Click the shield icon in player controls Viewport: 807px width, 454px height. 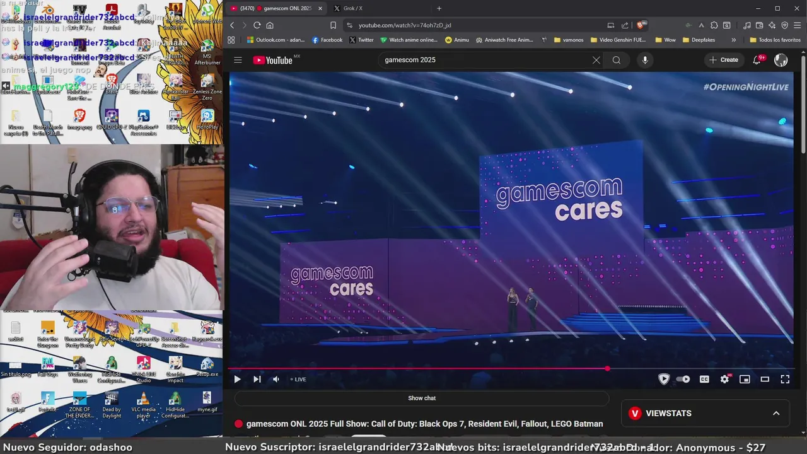(x=663, y=379)
